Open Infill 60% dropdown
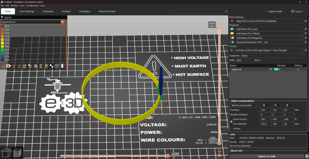The width and height of the screenshot is (309, 159). [243, 60]
